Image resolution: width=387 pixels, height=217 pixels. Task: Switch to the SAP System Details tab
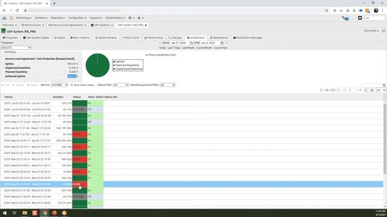click(x=36, y=38)
